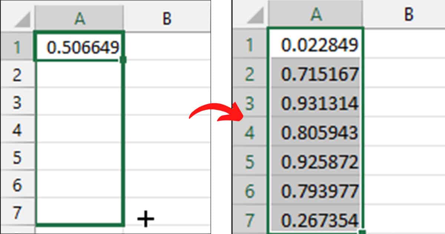
Task: Select column B header on the left sheet
Action: click(x=167, y=17)
